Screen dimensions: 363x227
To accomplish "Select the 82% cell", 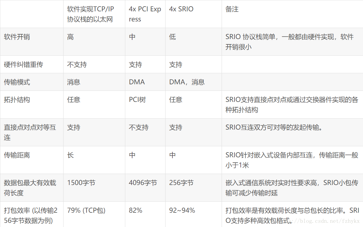I will coord(135,211).
